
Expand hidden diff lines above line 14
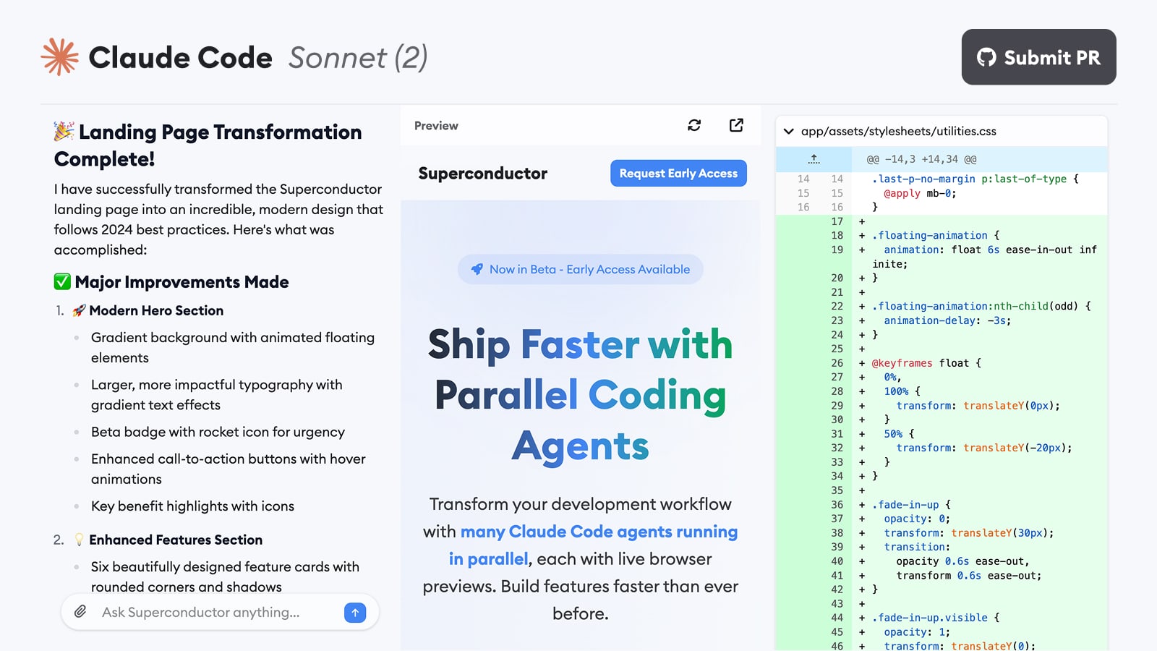pos(814,159)
